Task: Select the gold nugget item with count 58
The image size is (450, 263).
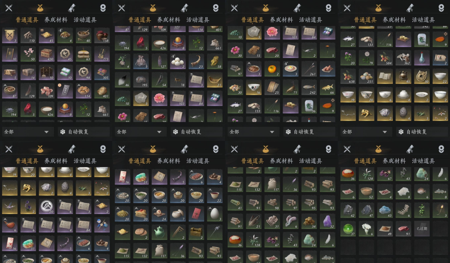Action: (x=215, y=61)
